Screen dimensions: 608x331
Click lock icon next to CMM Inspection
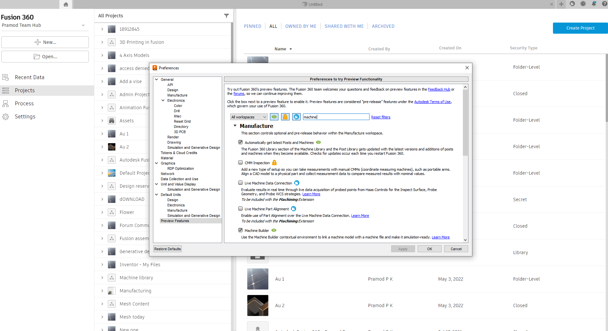point(275,163)
